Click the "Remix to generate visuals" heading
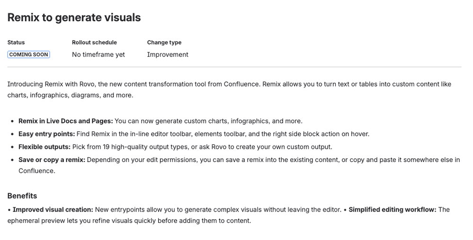 point(74,17)
